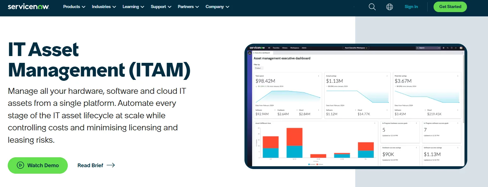Click the $2.64M Hardware spend value

(x=283, y=114)
